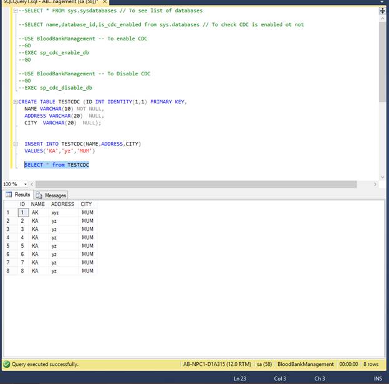Click the ADDRESS column header

[x=62, y=204]
